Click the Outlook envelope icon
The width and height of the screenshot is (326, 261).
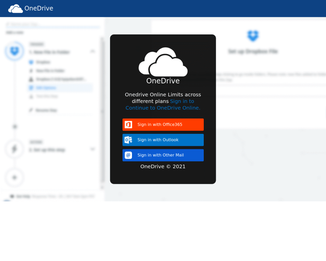[128, 140]
